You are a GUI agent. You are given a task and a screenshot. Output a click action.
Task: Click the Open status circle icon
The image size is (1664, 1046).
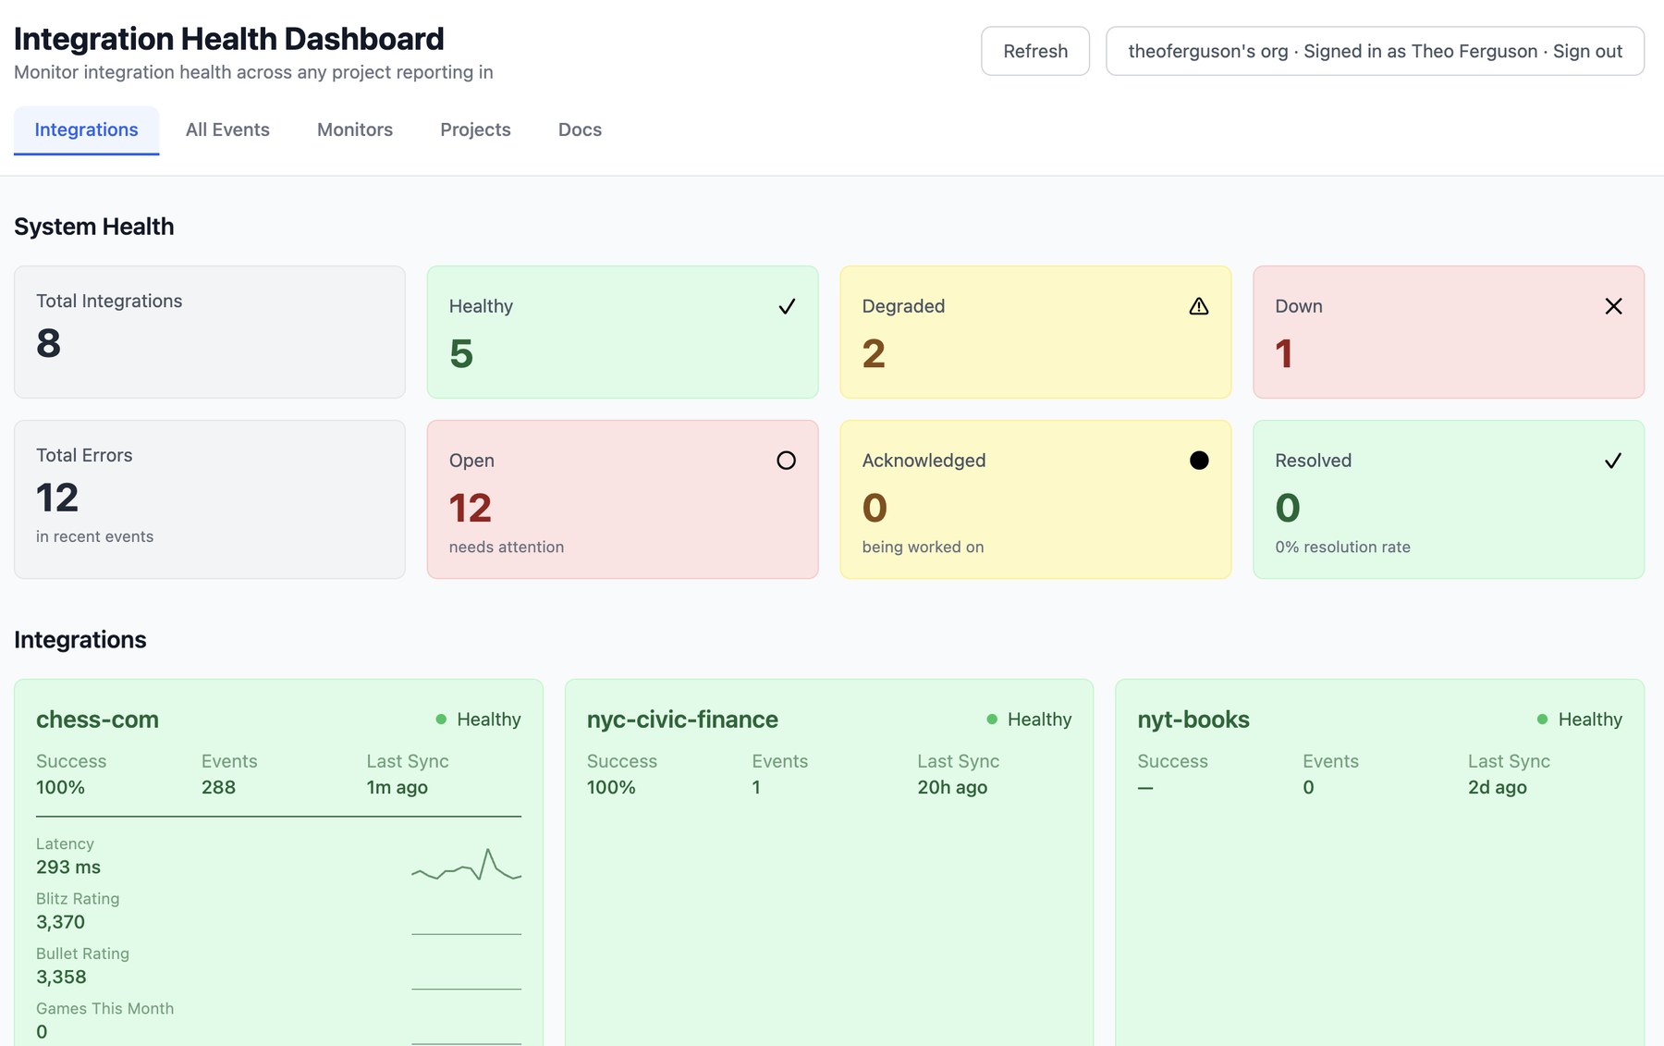[786, 461]
